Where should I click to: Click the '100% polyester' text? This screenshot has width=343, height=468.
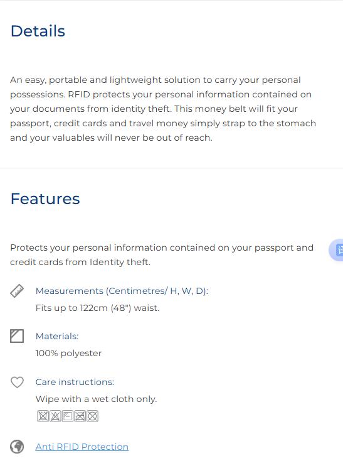click(x=68, y=354)
